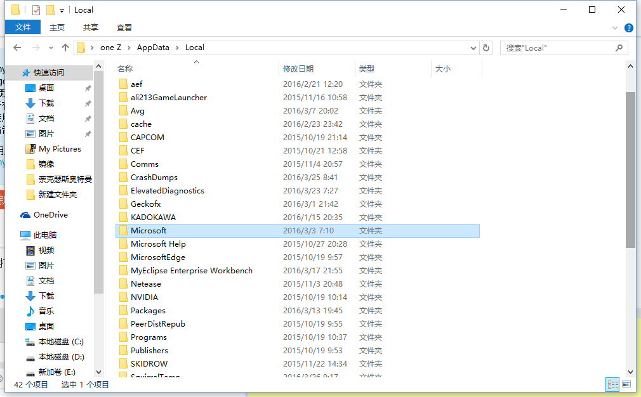Click the NVIDIA folder icon

[x=123, y=297]
